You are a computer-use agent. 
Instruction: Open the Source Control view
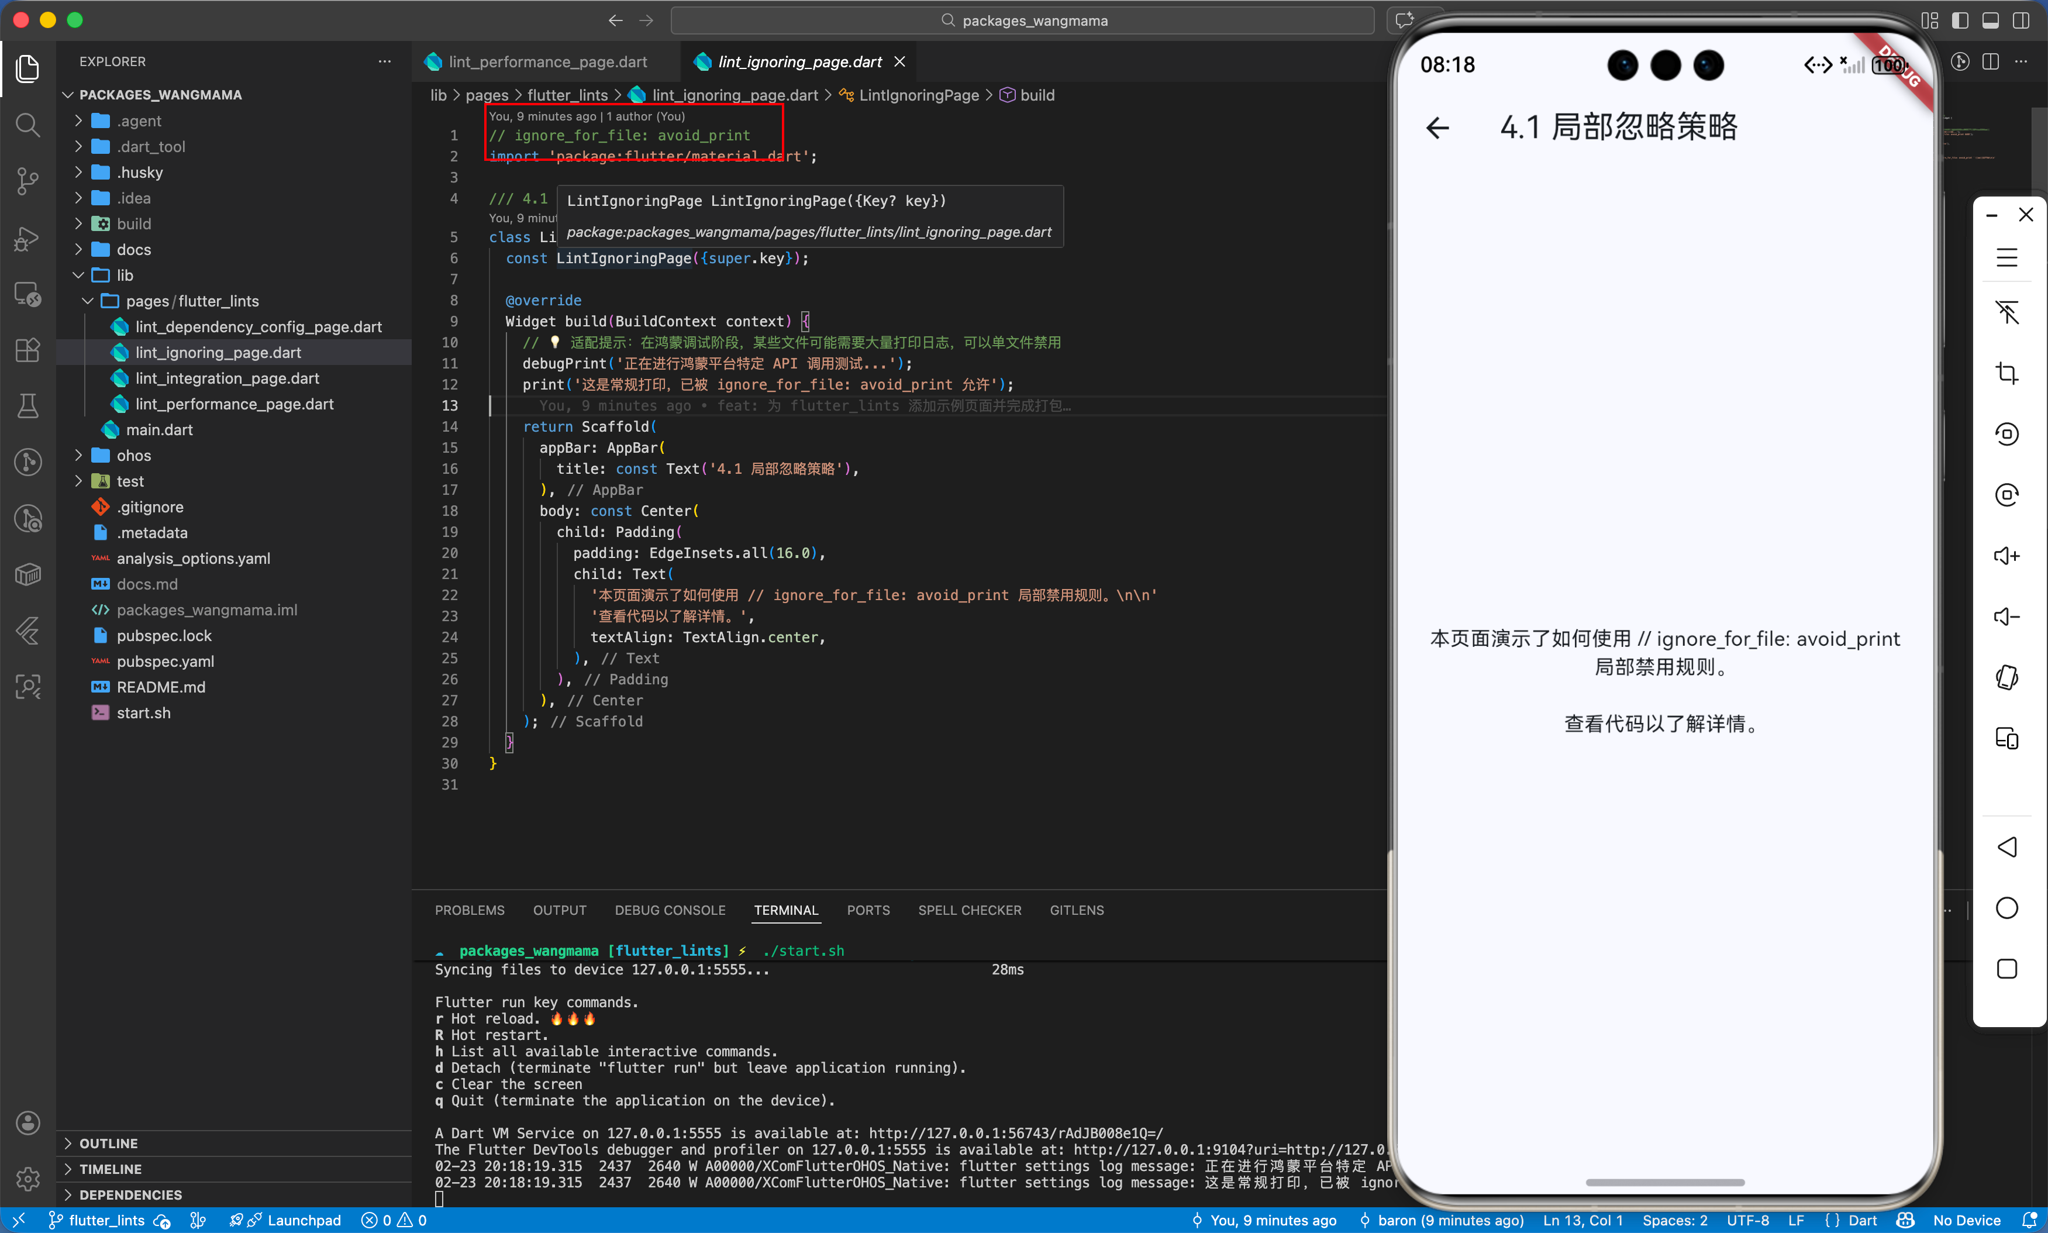pyautogui.click(x=27, y=180)
